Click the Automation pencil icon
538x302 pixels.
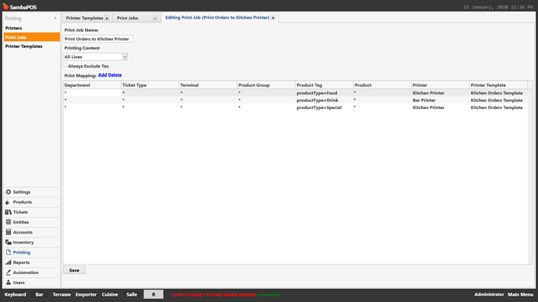click(x=9, y=272)
